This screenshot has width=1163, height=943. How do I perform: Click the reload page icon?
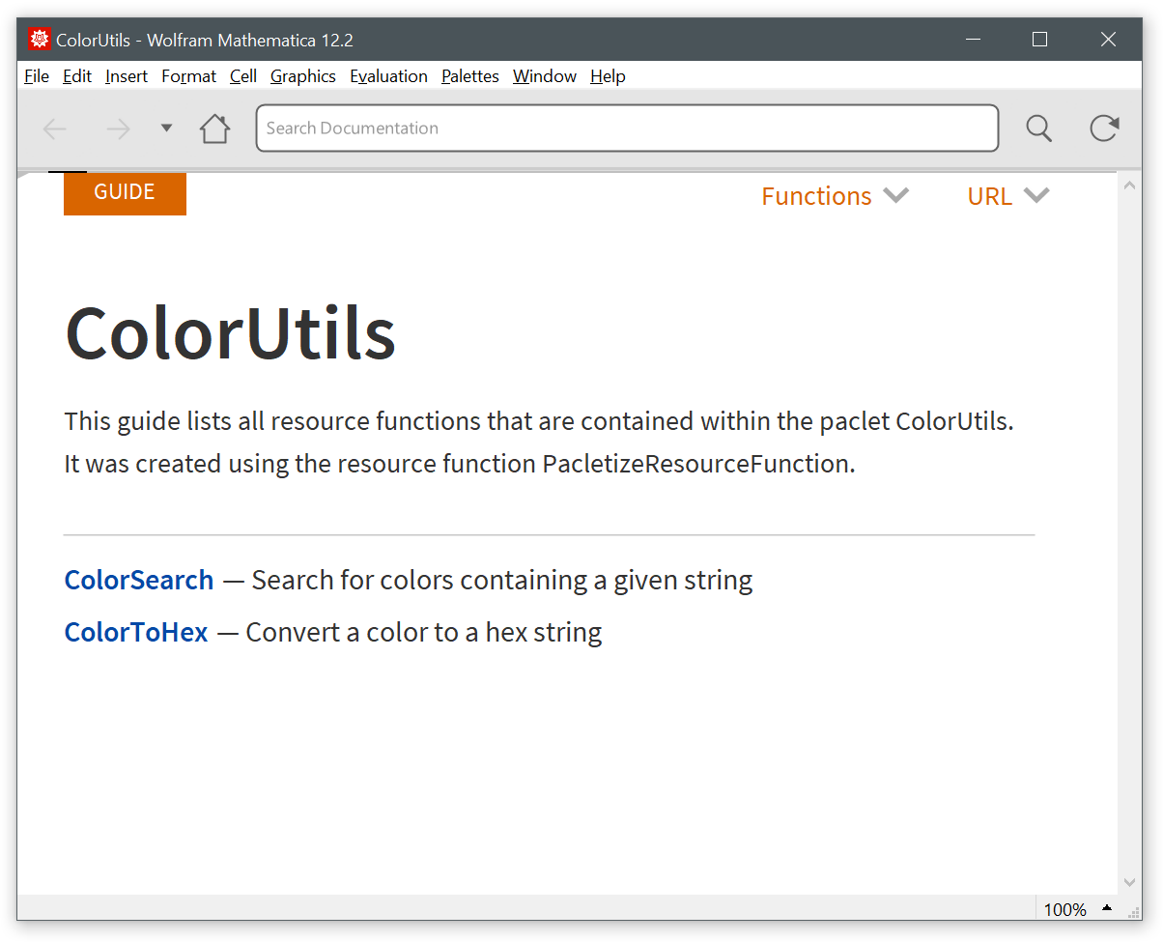tap(1103, 129)
